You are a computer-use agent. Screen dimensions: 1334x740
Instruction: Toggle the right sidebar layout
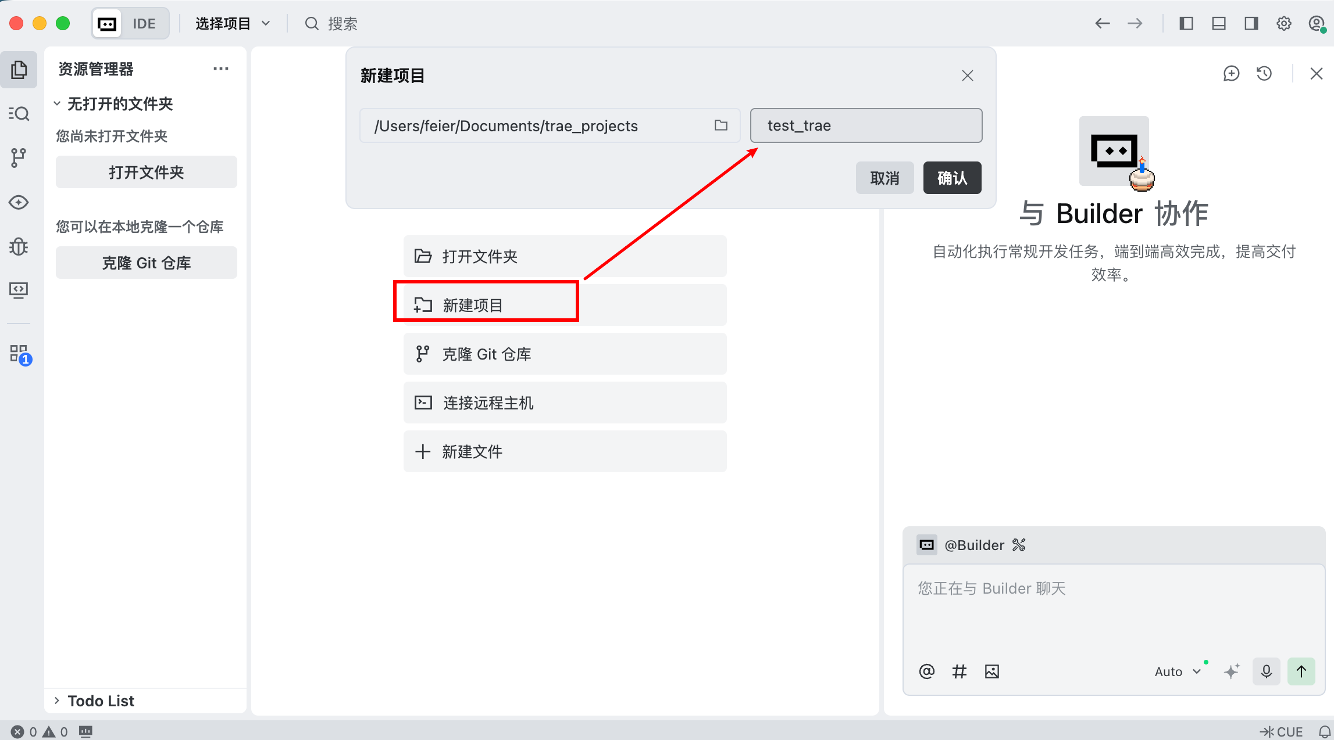tap(1251, 24)
